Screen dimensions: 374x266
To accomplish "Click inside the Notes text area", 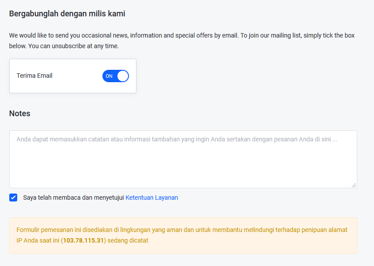I will click(x=183, y=159).
